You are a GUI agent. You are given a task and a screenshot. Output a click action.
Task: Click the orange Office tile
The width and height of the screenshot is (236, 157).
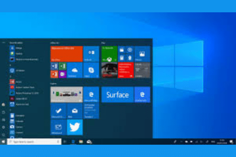(x=66, y=54)
